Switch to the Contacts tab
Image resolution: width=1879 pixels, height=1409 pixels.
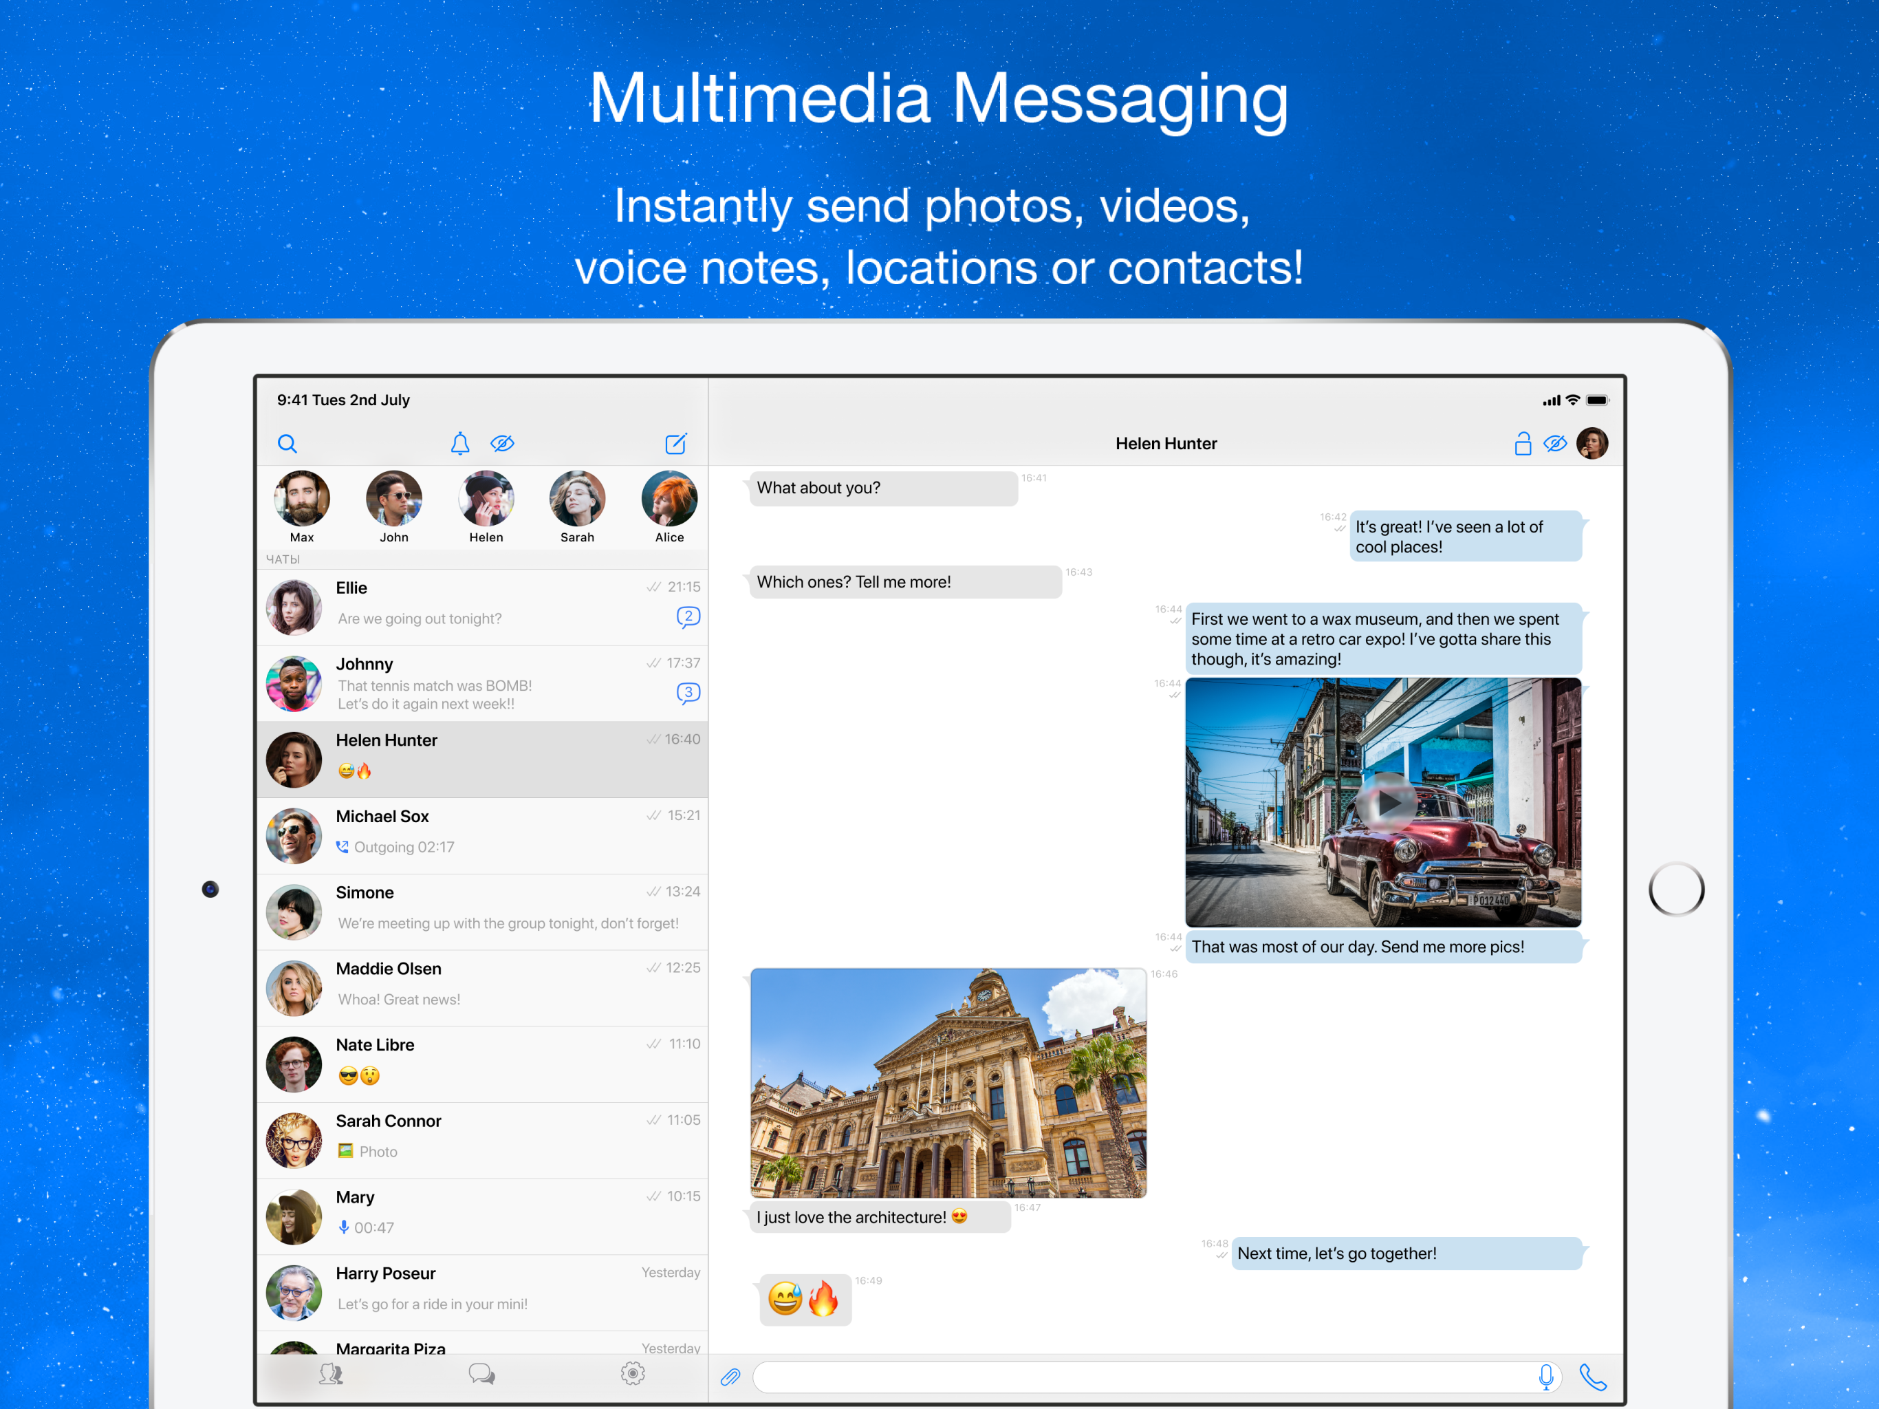click(330, 1374)
